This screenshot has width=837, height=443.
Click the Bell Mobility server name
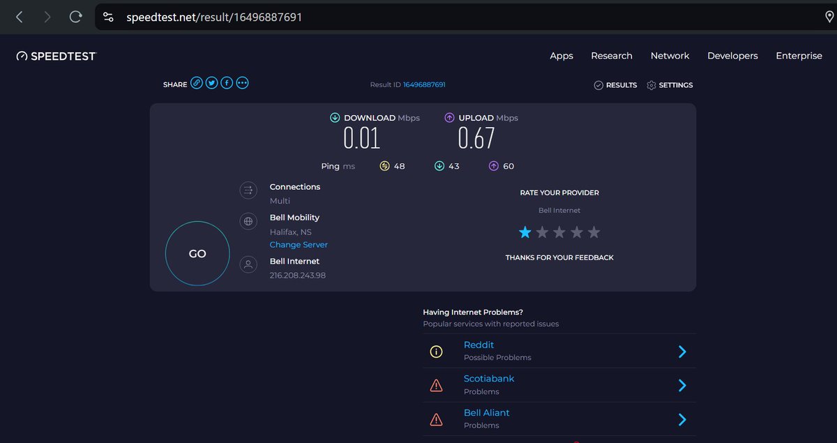pyautogui.click(x=294, y=218)
